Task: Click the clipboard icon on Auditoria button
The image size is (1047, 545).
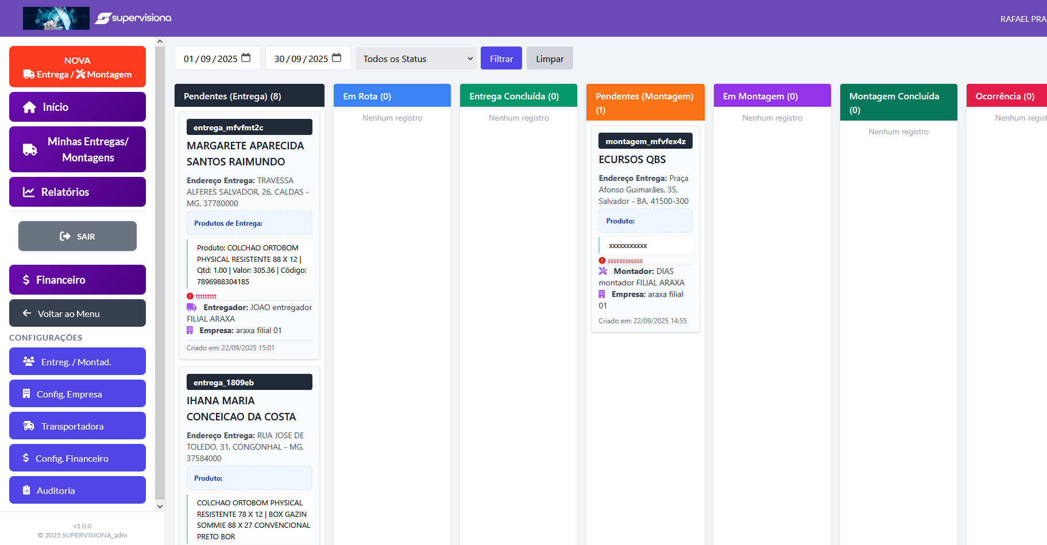Action: (26, 490)
